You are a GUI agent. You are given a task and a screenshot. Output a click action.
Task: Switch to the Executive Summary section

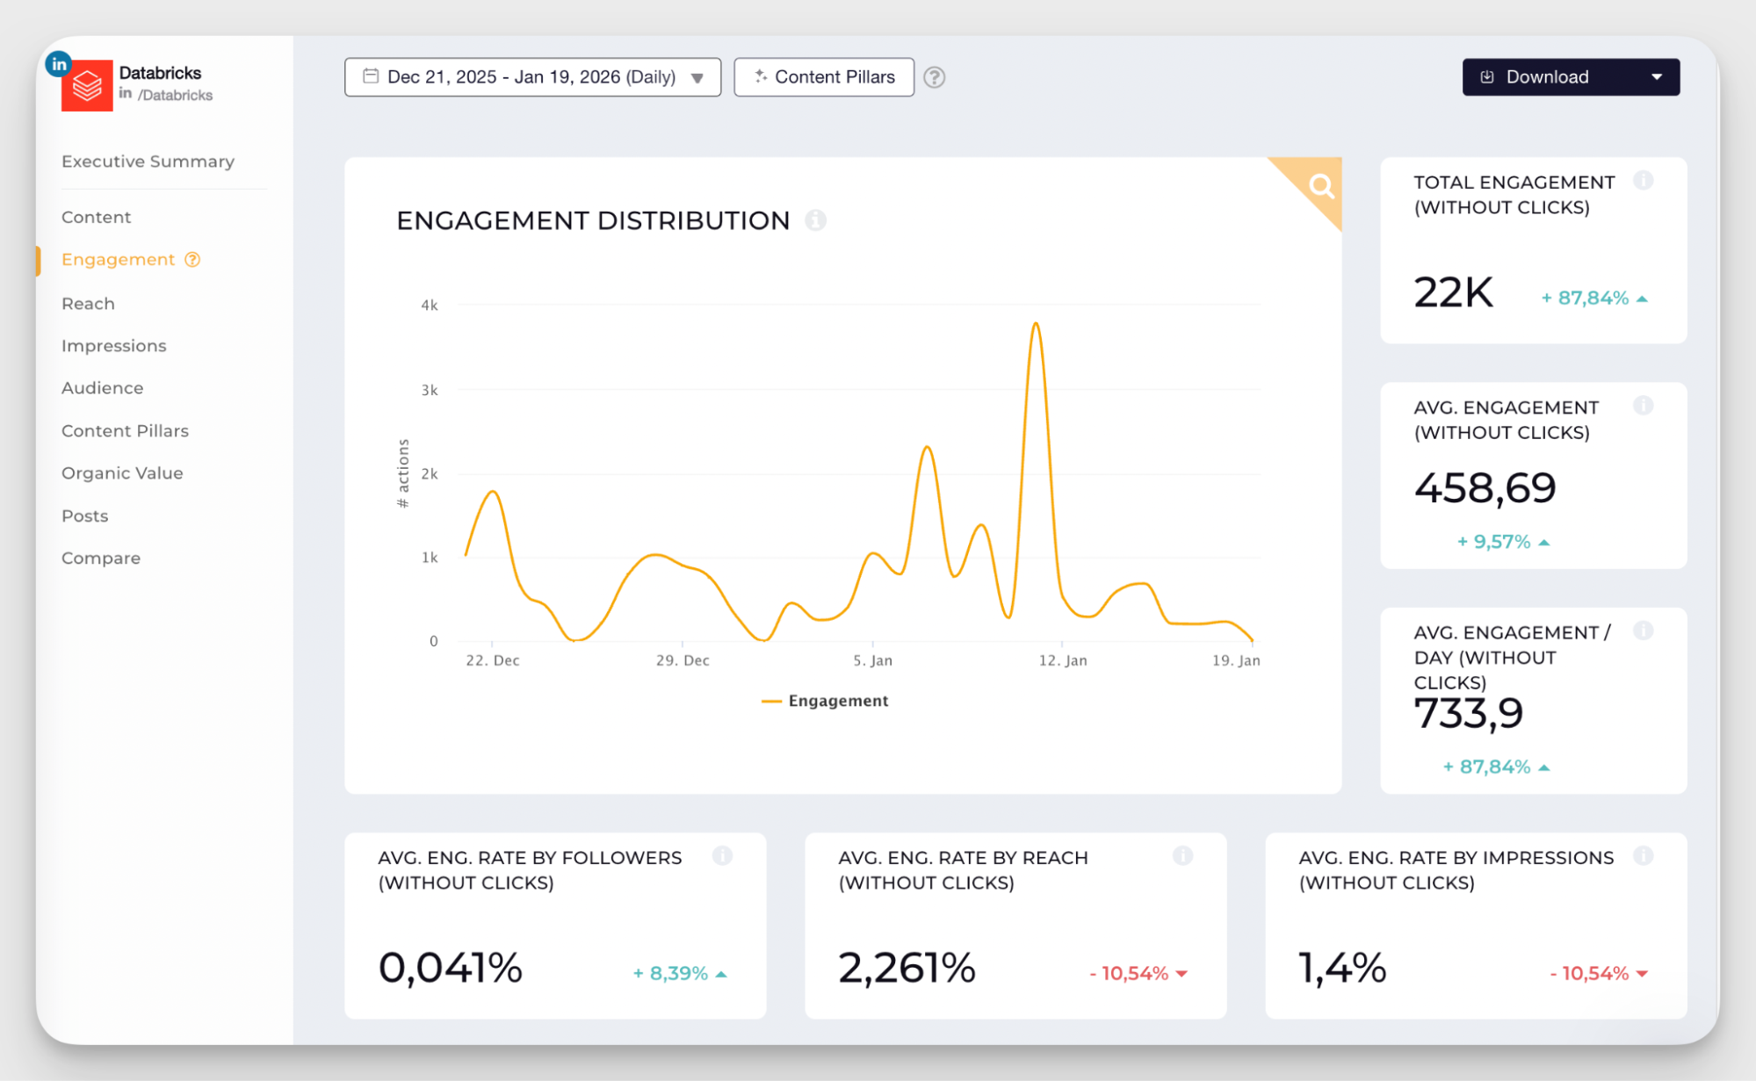tap(148, 162)
